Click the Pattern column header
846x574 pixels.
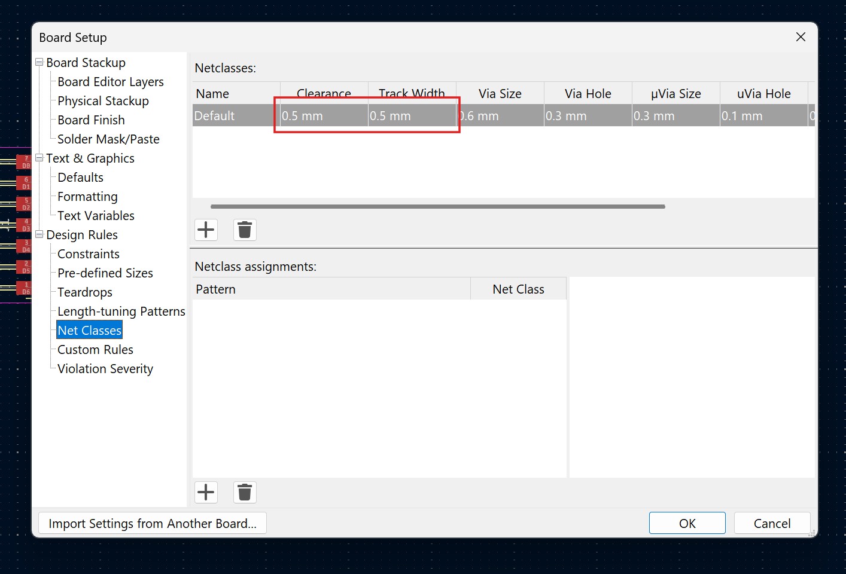click(x=332, y=289)
